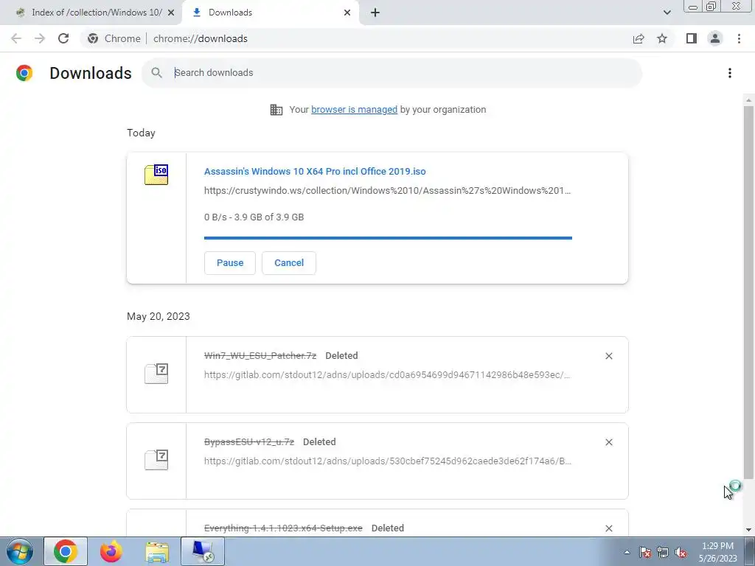Viewport: 755px width, 566px height.
Task: Click the gitlab URL under BypassESU-v12_u.7z
Action: point(388,461)
